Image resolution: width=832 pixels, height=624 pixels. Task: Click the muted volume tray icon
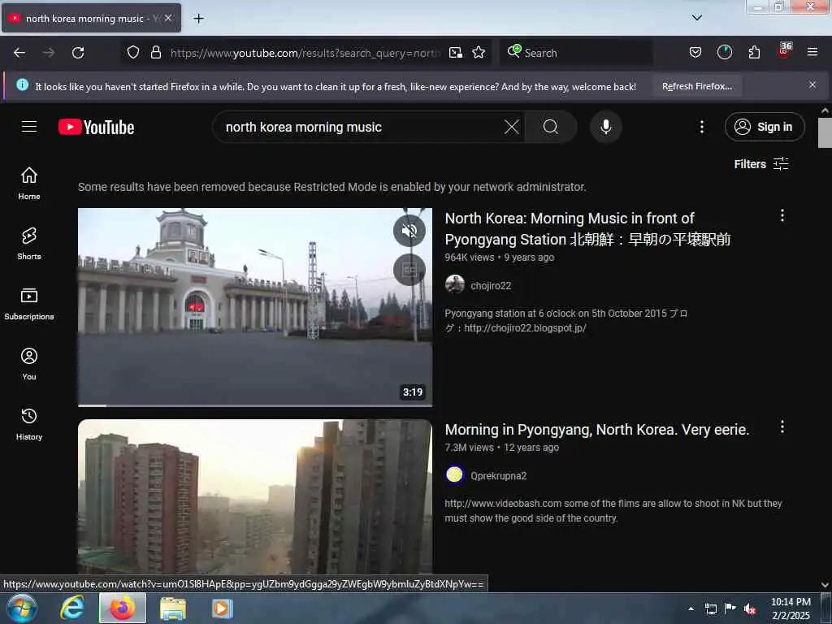[750, 609]
